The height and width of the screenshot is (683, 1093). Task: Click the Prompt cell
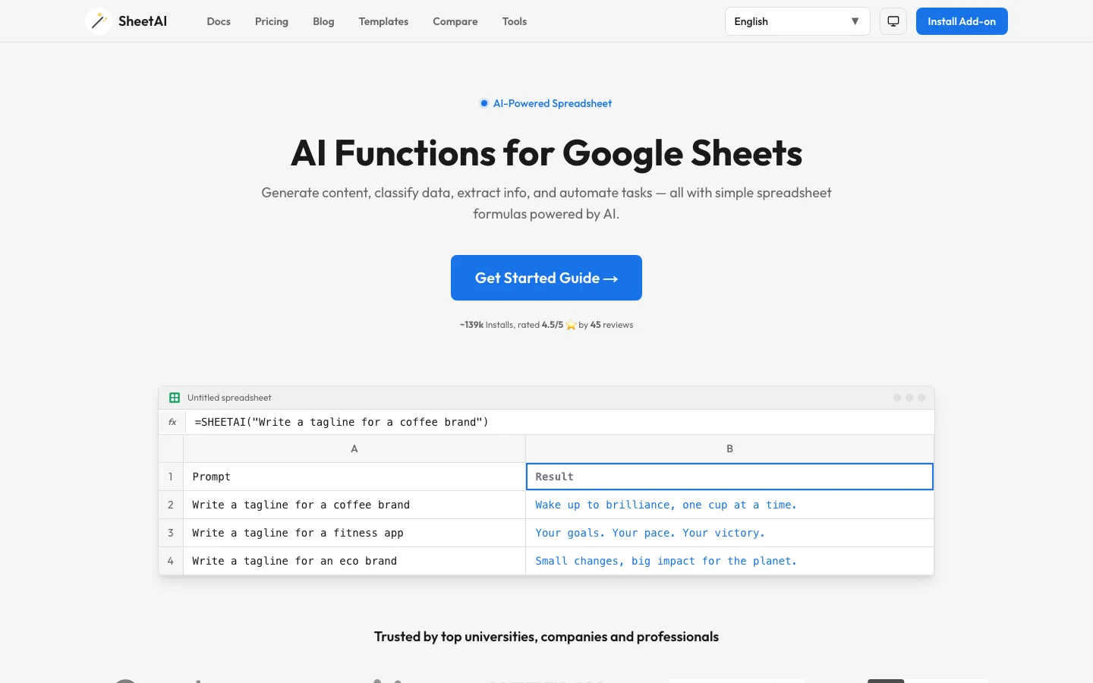354,477
